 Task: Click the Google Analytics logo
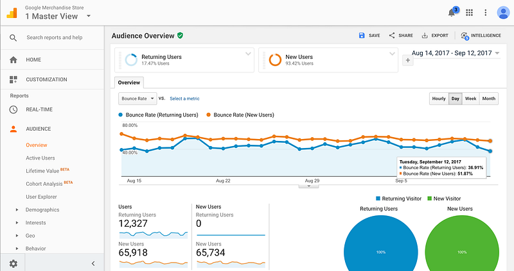coord(12,13)
